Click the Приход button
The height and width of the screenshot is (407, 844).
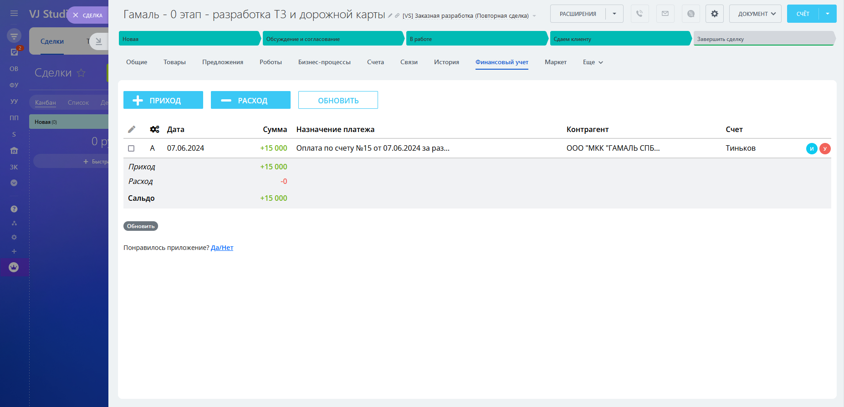[163, 100]
